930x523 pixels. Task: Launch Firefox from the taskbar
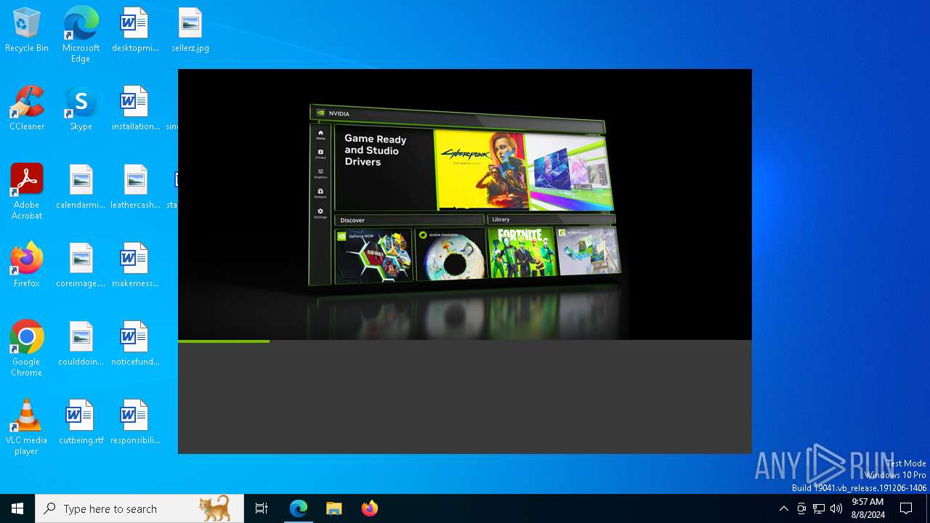369,508
